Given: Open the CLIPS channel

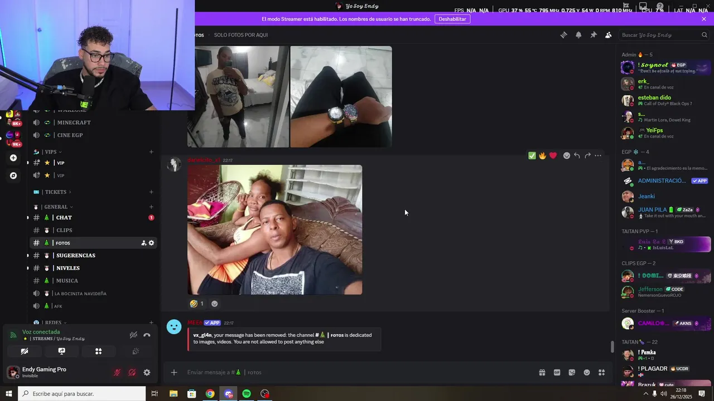Looking at the screenshot, I should [93, 230].
